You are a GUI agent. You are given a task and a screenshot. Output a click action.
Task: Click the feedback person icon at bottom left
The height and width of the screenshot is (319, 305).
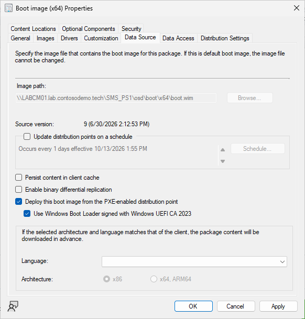(13, 306)
